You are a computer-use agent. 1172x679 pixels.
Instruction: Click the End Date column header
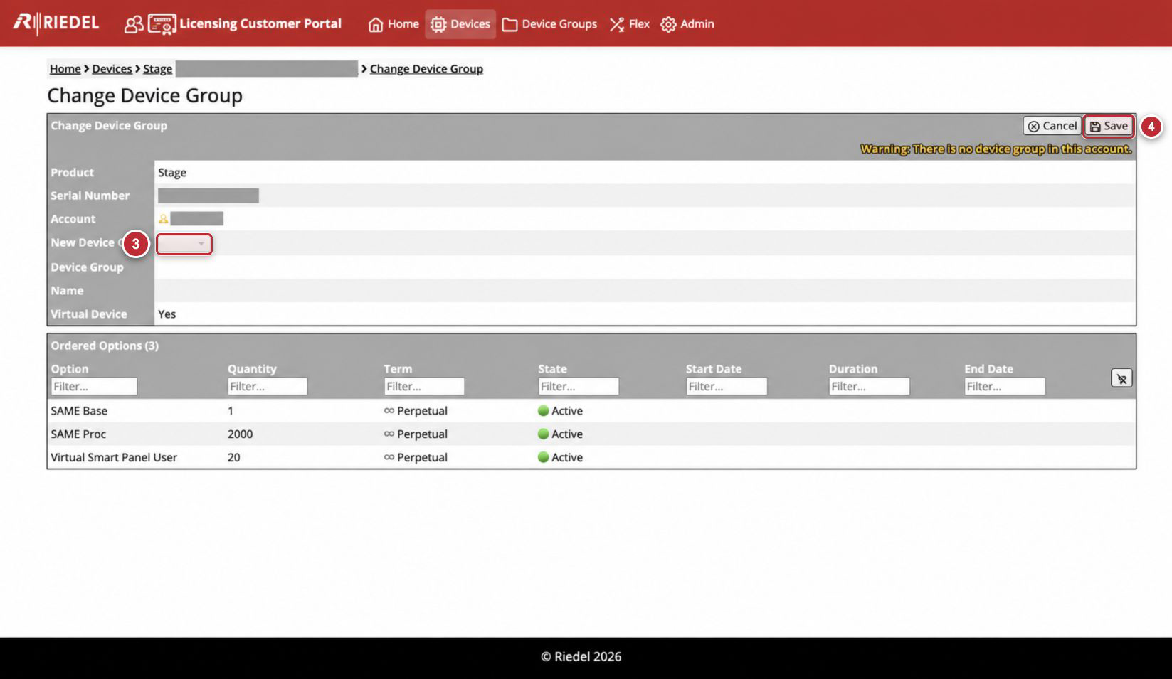click(x=988, y=369)
